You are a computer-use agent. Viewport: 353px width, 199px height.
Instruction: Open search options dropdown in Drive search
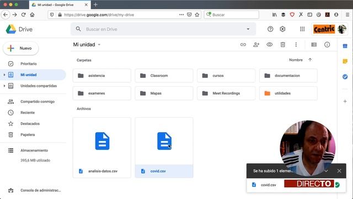click(x=248, y=29)
